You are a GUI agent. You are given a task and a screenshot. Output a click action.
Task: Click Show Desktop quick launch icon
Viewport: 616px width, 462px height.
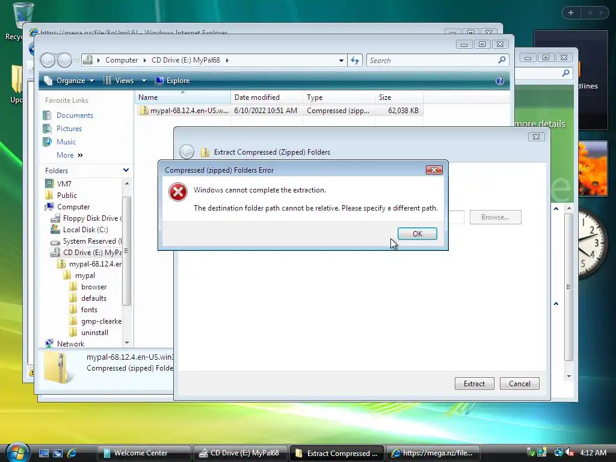coord(43,453)
